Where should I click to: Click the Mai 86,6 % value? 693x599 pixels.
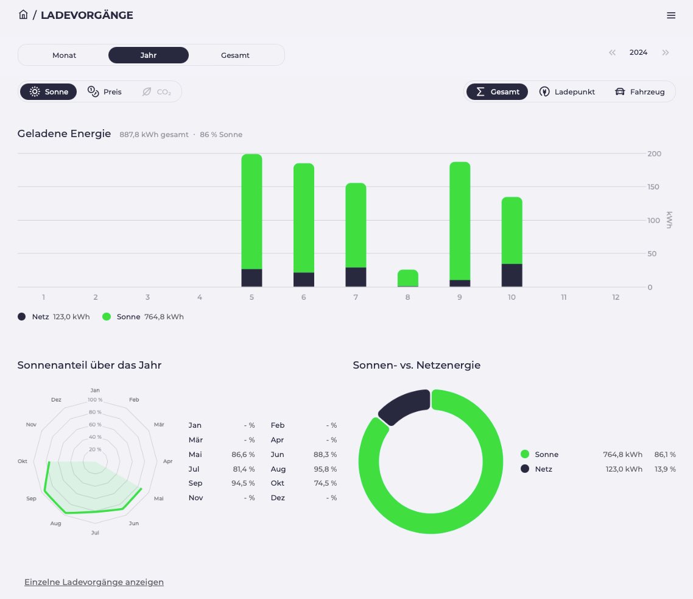point(243,455)
